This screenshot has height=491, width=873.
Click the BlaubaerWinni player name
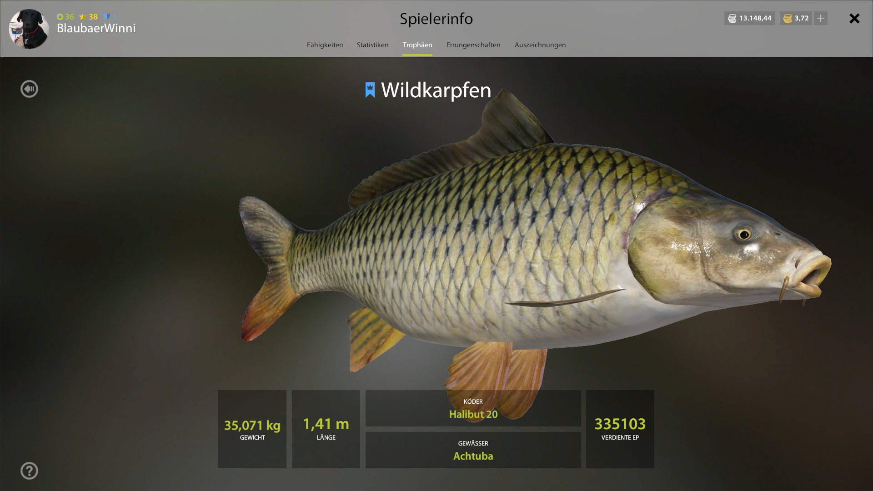click(x=96, y=28)
